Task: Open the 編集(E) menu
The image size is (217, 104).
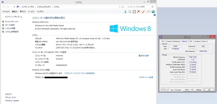Action: [x=15, y=12]
